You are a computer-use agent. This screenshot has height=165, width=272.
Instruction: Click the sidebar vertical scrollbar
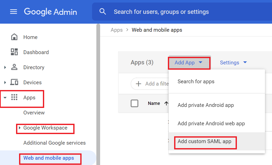click(98, 94)
